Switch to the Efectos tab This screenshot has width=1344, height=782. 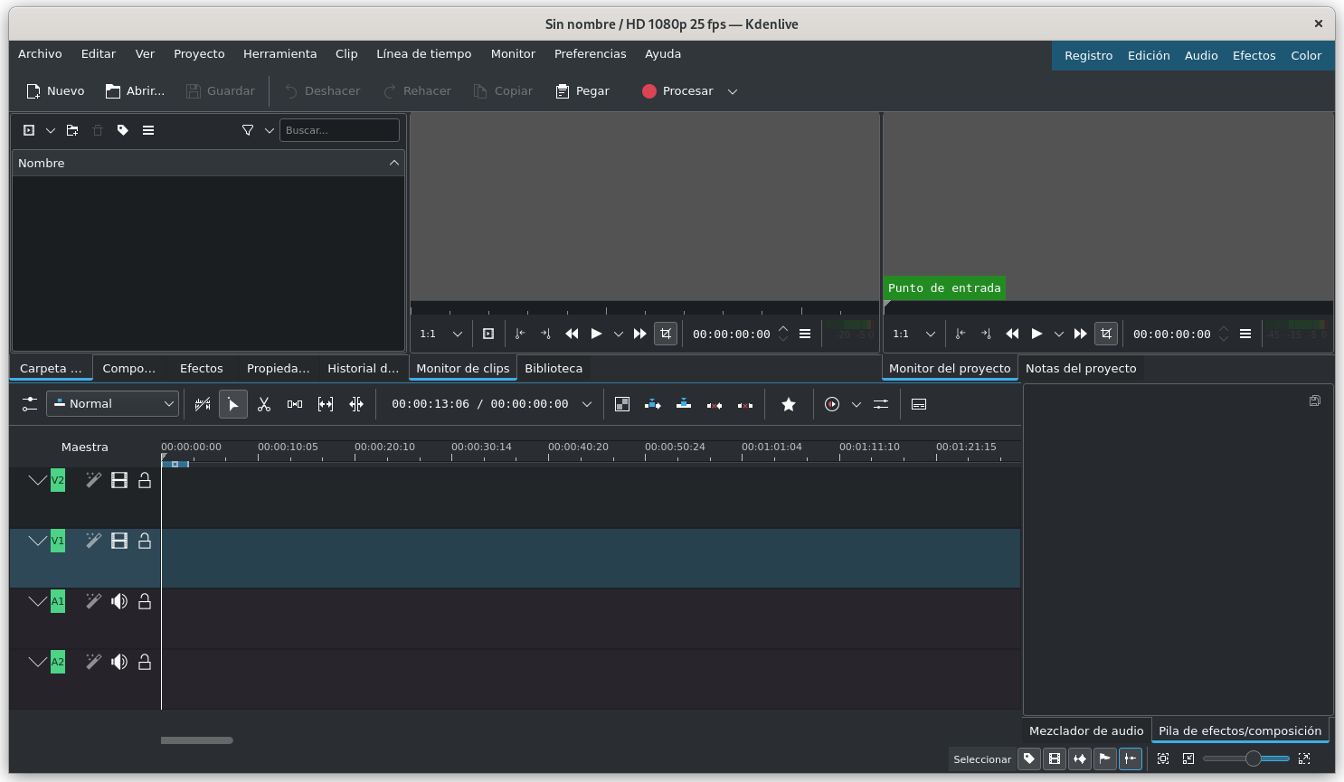tap(201, 368)
